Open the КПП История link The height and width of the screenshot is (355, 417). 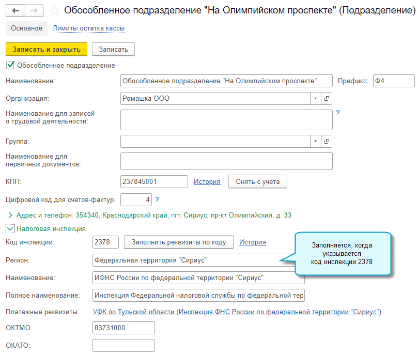(x=207, y=181)
